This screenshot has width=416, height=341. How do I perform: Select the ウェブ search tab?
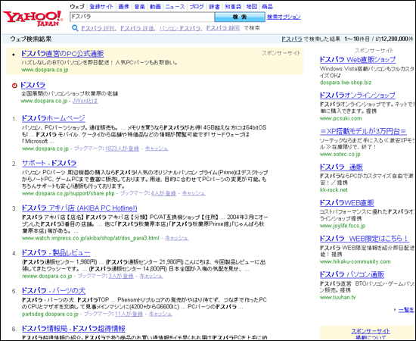point(77,7)
